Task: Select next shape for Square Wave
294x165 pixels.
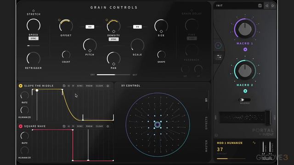Action: pos(73,126)
